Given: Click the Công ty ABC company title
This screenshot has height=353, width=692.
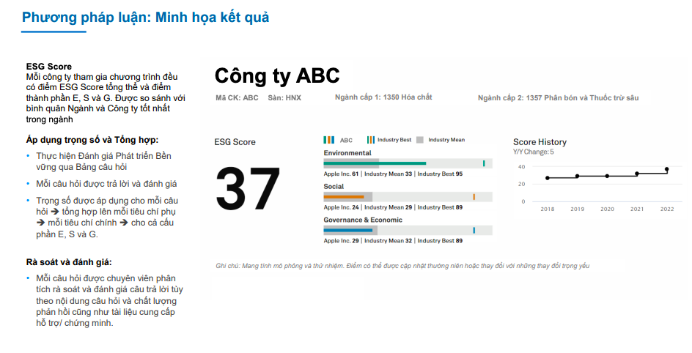Looking at the screenshot, I should 277,76.
